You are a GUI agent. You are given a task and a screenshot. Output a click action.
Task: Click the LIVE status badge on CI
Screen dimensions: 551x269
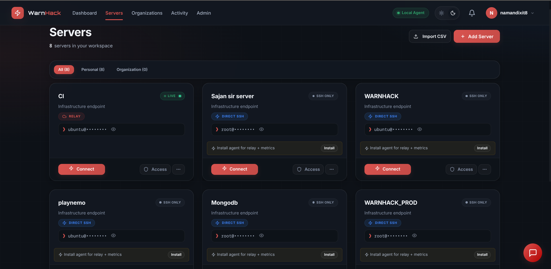pyautogui.click(x=172, y=96)
